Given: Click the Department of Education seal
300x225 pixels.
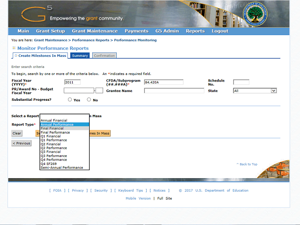Looking at the screenshot, I should click(x=255, y=15).
